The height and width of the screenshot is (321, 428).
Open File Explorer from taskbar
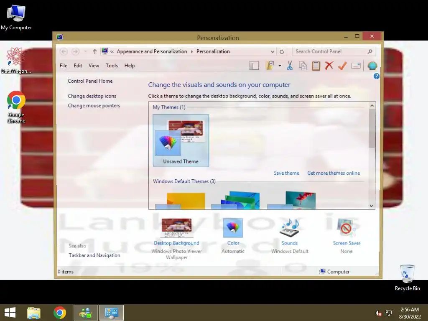pyautogui.click(x=34, y=313)
